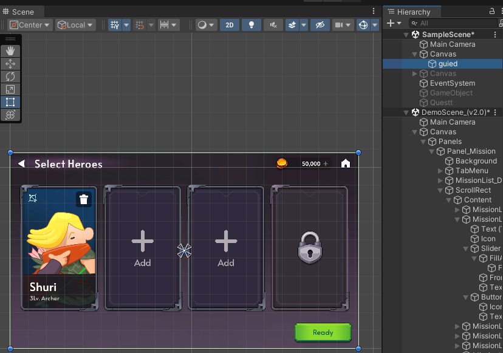Select guied in Hierarchy

coord(443,64)
